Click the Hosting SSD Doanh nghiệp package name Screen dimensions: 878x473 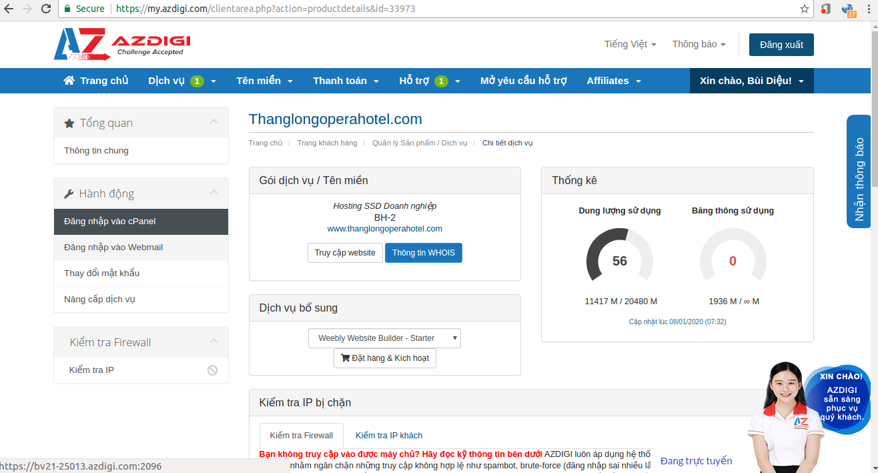[x=385, y=206]
